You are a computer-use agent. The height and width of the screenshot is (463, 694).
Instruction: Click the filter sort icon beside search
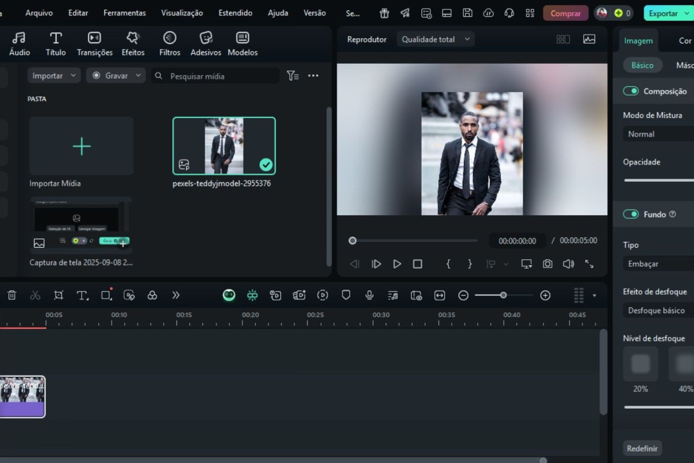click(x=293, y=76)
